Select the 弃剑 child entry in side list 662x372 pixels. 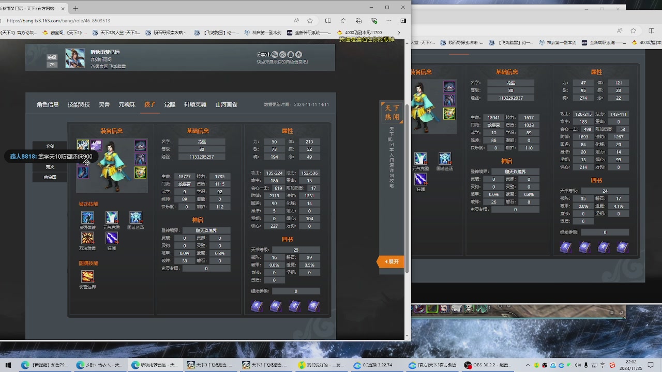click(50, 146)
